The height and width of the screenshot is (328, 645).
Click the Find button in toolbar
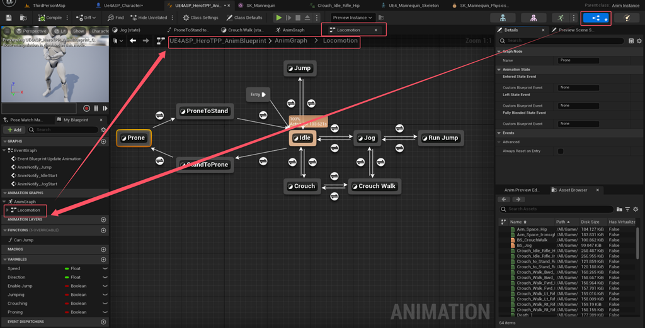pos(116,18)
